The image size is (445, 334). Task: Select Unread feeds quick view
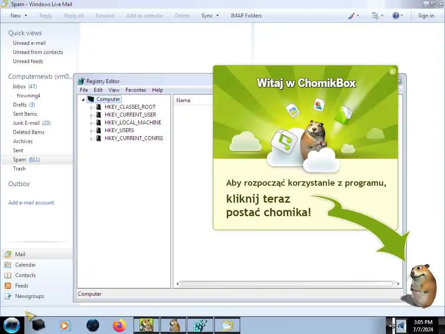[x=28, y=61]
